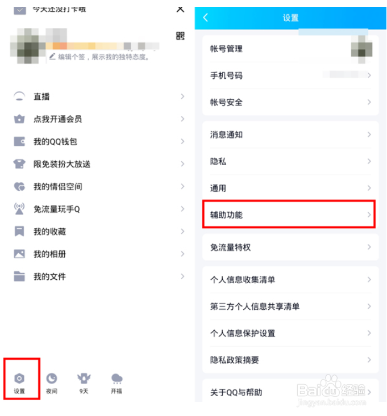Screen dimensions: 387x416
Task: Open the QR code icon
Action: 180,36
